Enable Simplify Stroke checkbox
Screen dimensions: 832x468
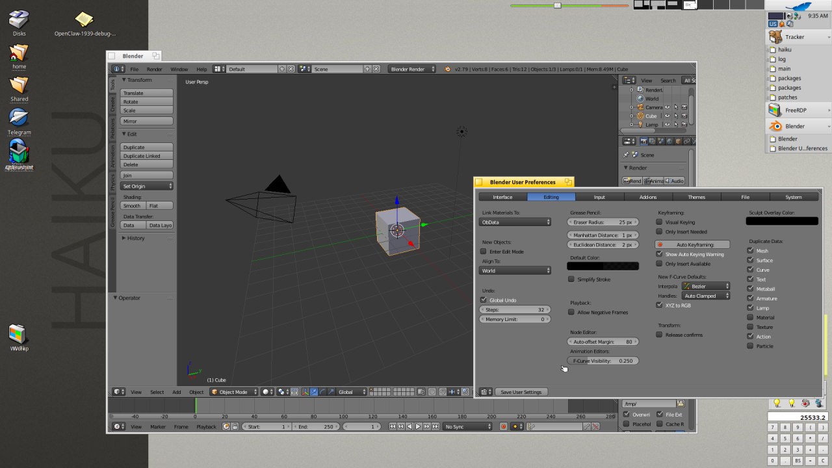point(571,279)
